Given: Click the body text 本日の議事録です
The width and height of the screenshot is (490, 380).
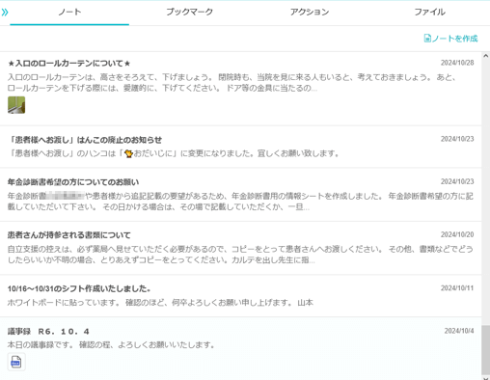Looking at the screenshot, I should (111, 345).
